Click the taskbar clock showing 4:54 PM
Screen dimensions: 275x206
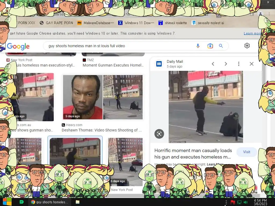click(260, 202)
